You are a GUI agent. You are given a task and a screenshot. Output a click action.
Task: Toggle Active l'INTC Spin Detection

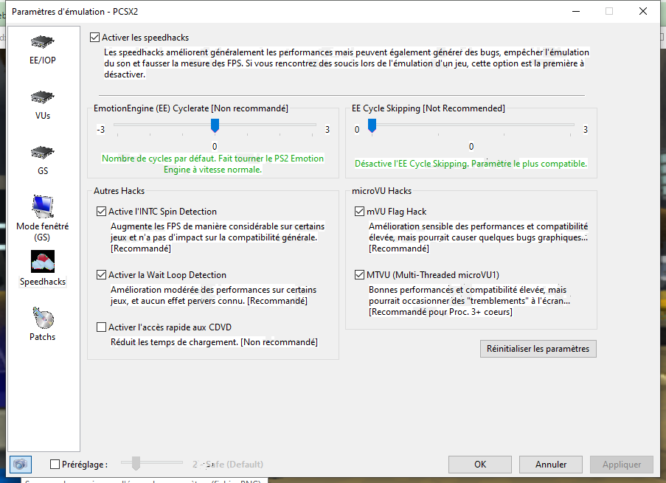(102, 212)
